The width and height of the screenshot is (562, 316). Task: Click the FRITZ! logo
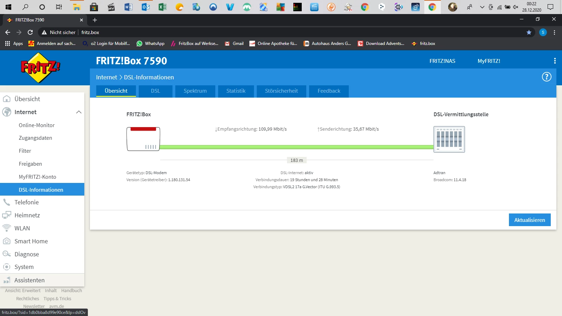(x=40, y=68)
